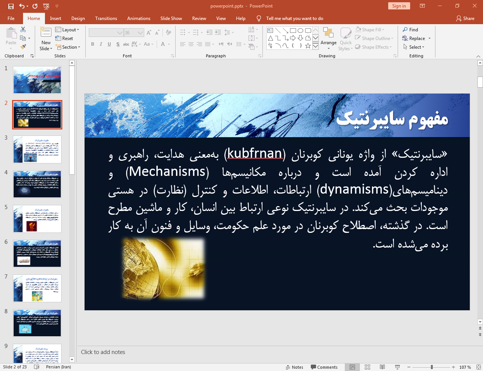Select slide 6 thumbnail
This screenshot has width=483, height=371.
point(37,254)
